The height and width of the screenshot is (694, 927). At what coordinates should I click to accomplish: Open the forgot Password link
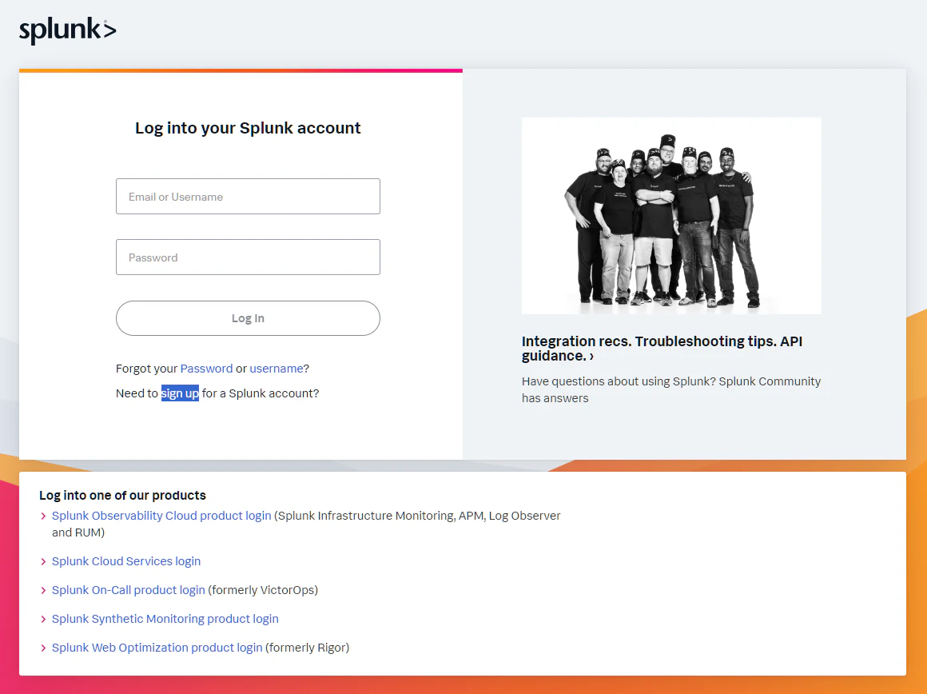coord(206,369)
